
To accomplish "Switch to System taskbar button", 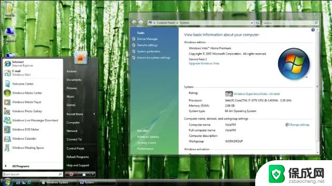I will (96, 182).
